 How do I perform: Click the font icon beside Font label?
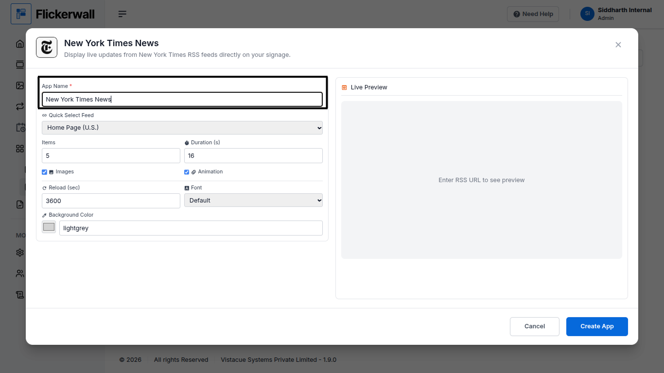coord(187,188)
